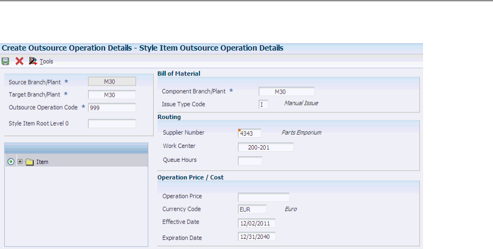The width and height of the screenshot is (493, 249).
Task: Click the 'Operation Price / Cost' heading
Action: point(190,178)
